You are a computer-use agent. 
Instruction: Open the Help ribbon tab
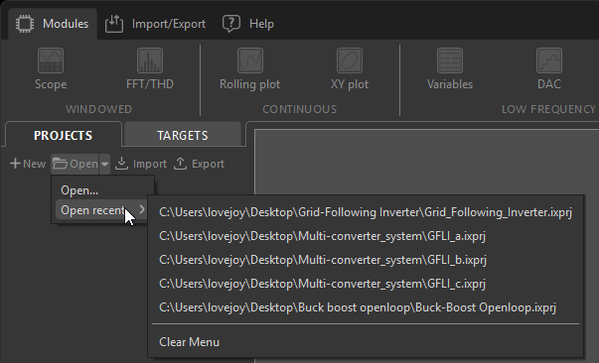click(248, 24)
